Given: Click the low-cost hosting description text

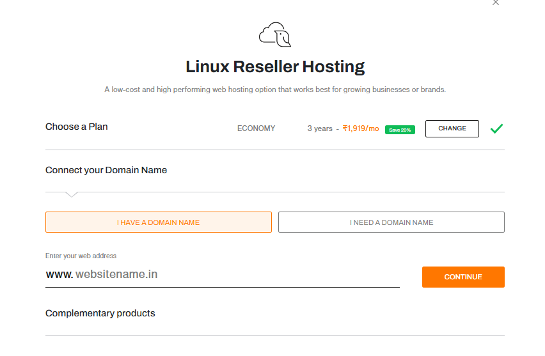Looking at the screenshot, I should (275, 89).
